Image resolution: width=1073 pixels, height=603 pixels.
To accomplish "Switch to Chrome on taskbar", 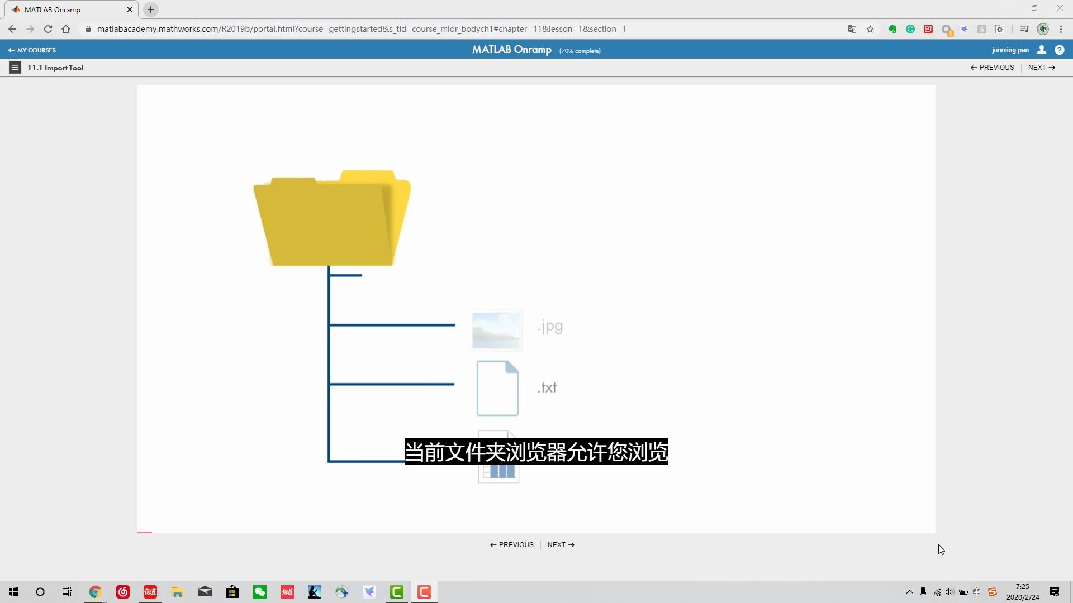I will click(x=95, y=592).
